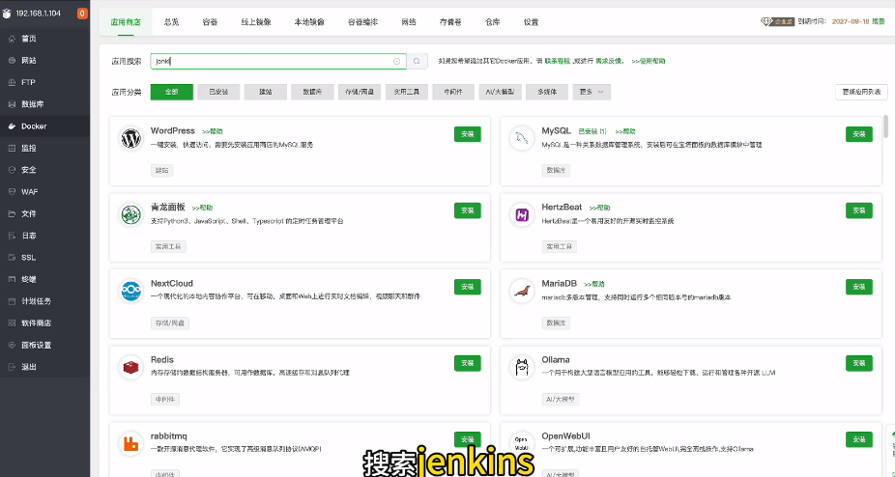Open WAF in the sidebar
This screenshot has height=477, width=895.
pos(44,192)
